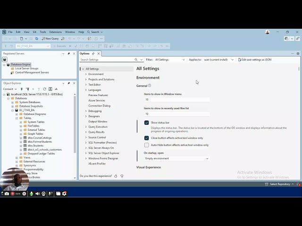Open the Activity Monitor pulse icon

click(x=56, y=89)
